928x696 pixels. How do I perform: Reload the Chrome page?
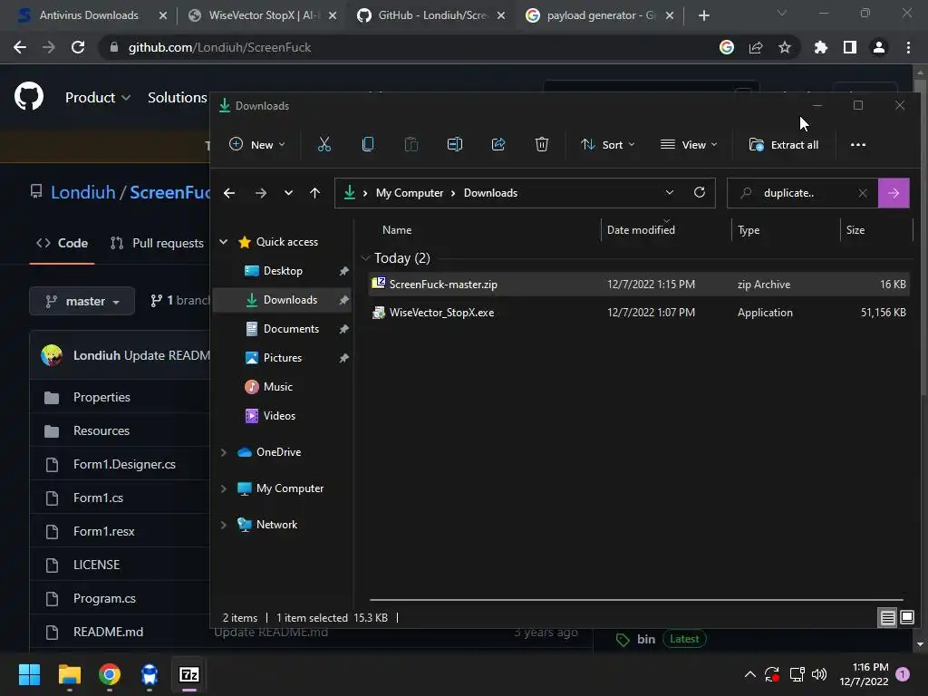(78, 47)
